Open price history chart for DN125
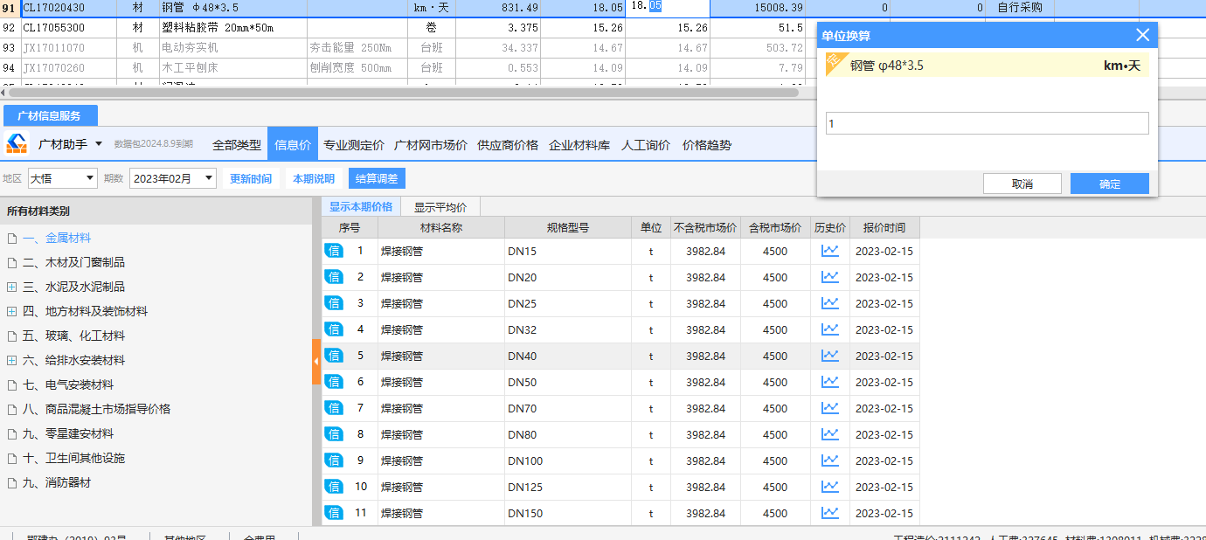The width and height of the screenshot is (1206, 540). [829, 487]
